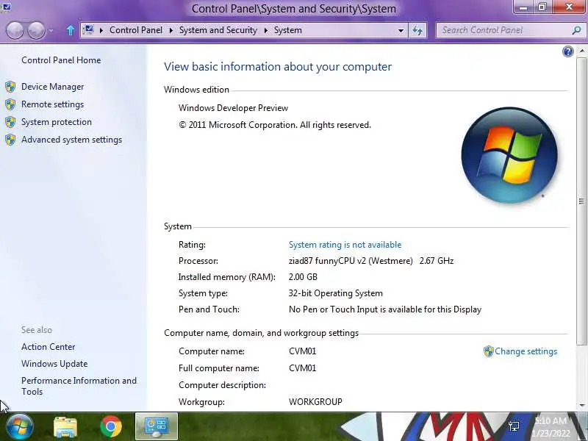Click the scrollbar up arrow

[581, 51]
